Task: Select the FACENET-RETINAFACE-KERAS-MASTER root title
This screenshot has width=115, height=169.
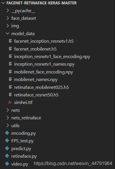Action: click(x=42, y=3)
